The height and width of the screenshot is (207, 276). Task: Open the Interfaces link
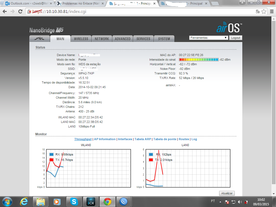click(x=125, y=139)
